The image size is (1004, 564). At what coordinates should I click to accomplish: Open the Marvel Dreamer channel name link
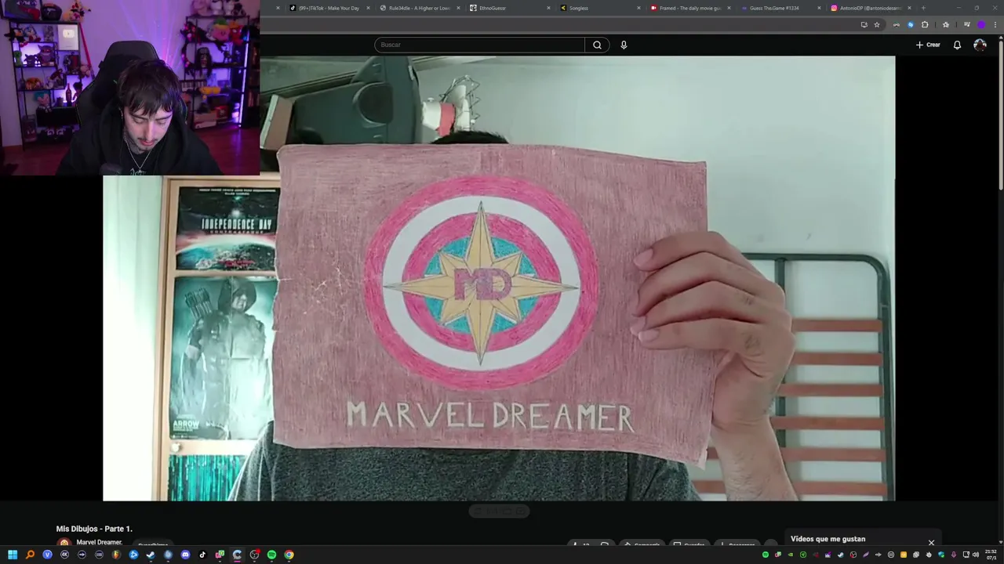(100, 542)
